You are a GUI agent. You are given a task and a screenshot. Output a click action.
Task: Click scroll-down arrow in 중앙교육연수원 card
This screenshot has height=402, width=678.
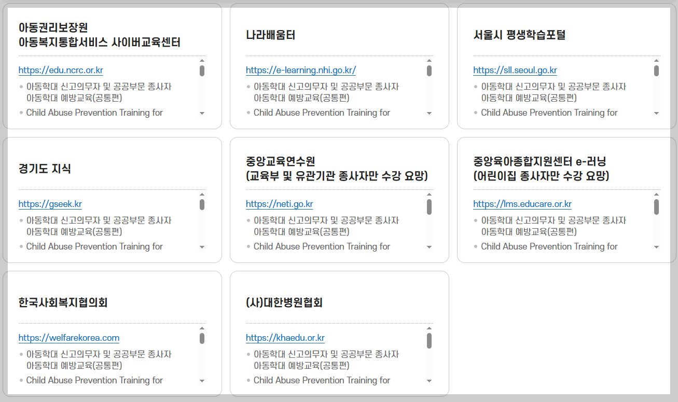[429, 247]
